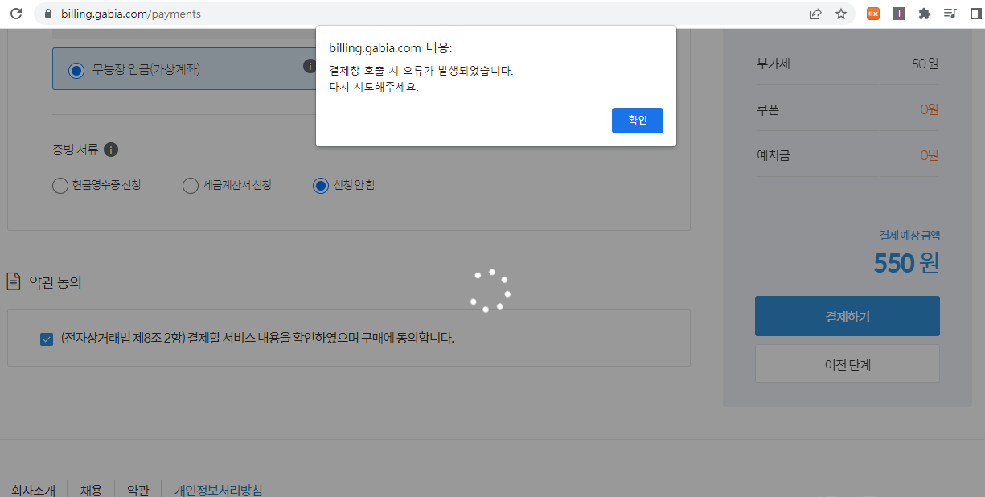Open the 개인정보처리방침 footer link

pyautogui.click(x=219, y=490)
